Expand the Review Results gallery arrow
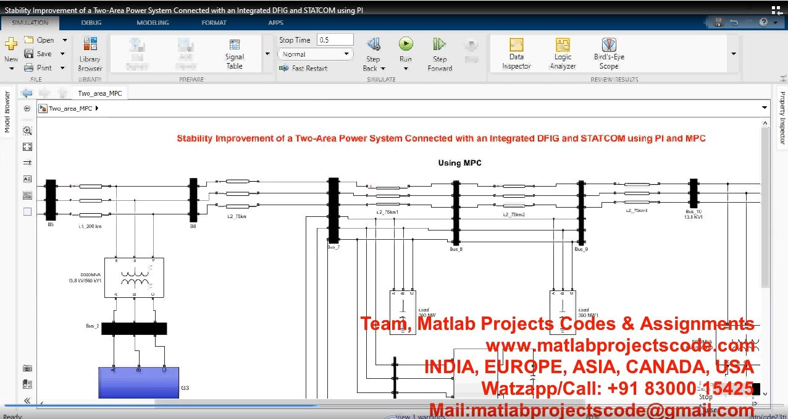The image size is (788, 419). pos(734,54)
